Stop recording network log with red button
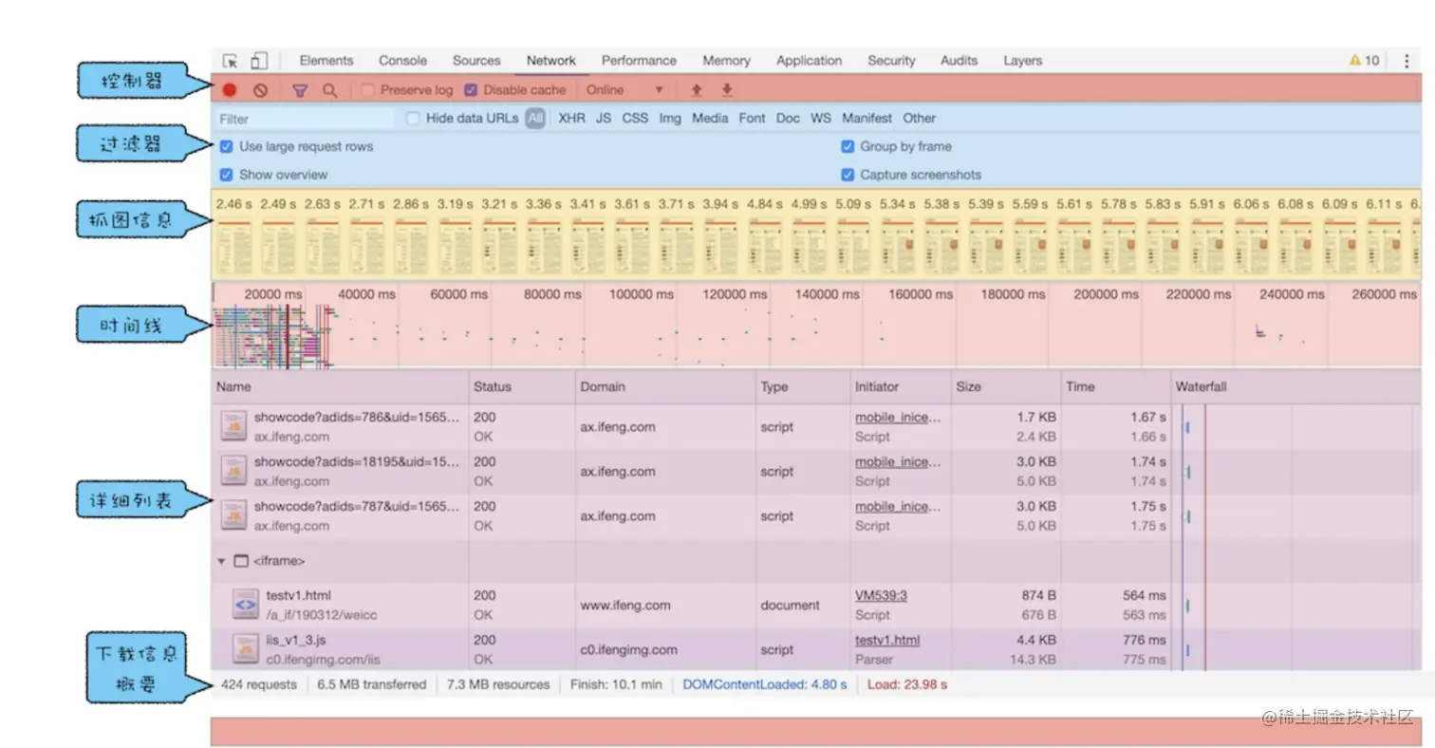1435x748 pixels. 230,90
